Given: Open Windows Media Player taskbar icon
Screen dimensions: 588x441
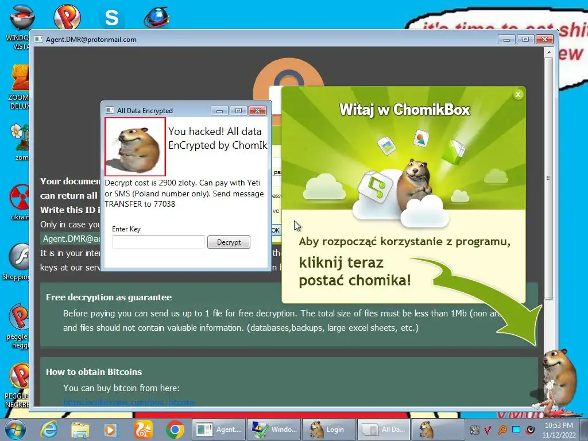Looking at the screenshot, I should coord(111,430).
